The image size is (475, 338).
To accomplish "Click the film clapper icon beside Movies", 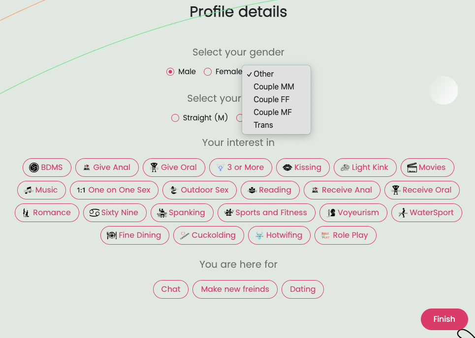I will coord(412,168).
